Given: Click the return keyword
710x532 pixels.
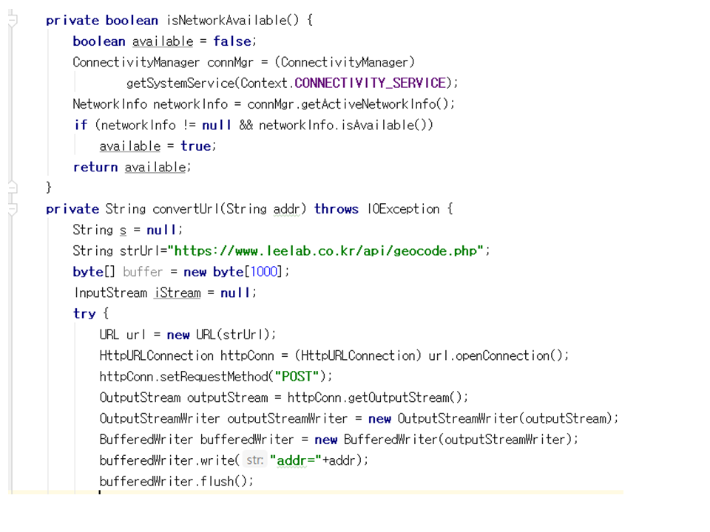Looking at the screenshot, I should pos(95,168).
